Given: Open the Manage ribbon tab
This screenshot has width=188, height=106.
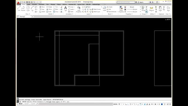Looking at the screenshot, I should point(53,4).
